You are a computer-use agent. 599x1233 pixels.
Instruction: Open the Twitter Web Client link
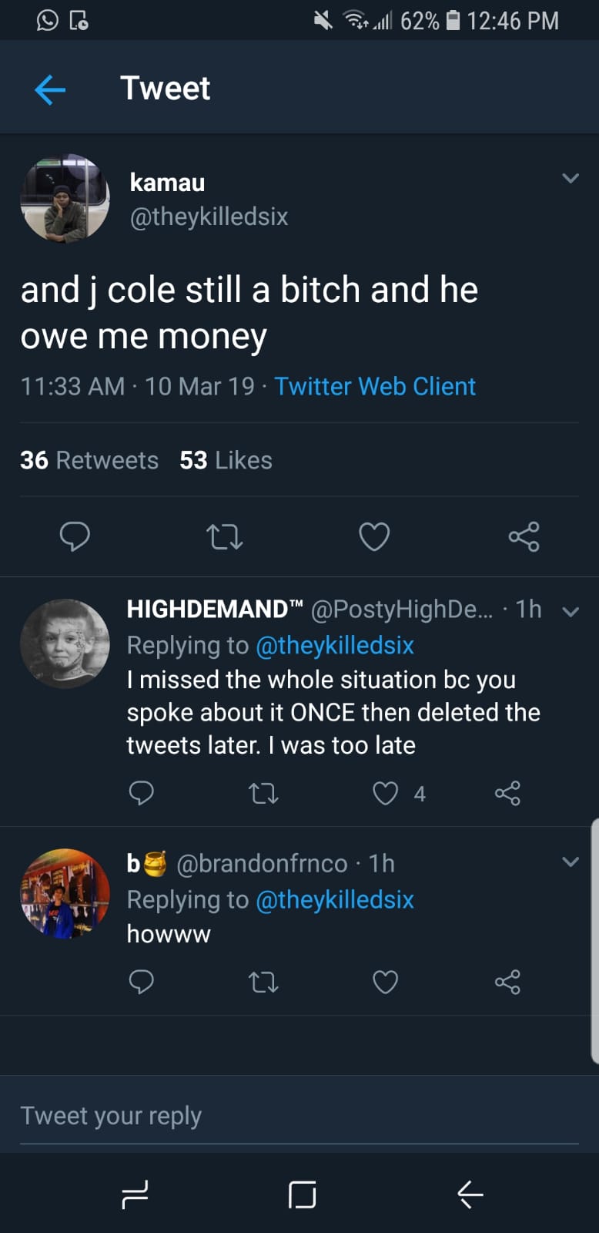[375, 386]
